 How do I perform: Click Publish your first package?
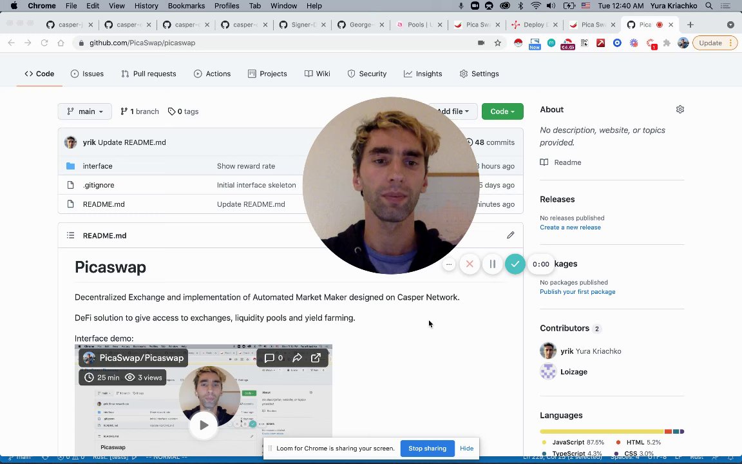[x=577, y=292]
